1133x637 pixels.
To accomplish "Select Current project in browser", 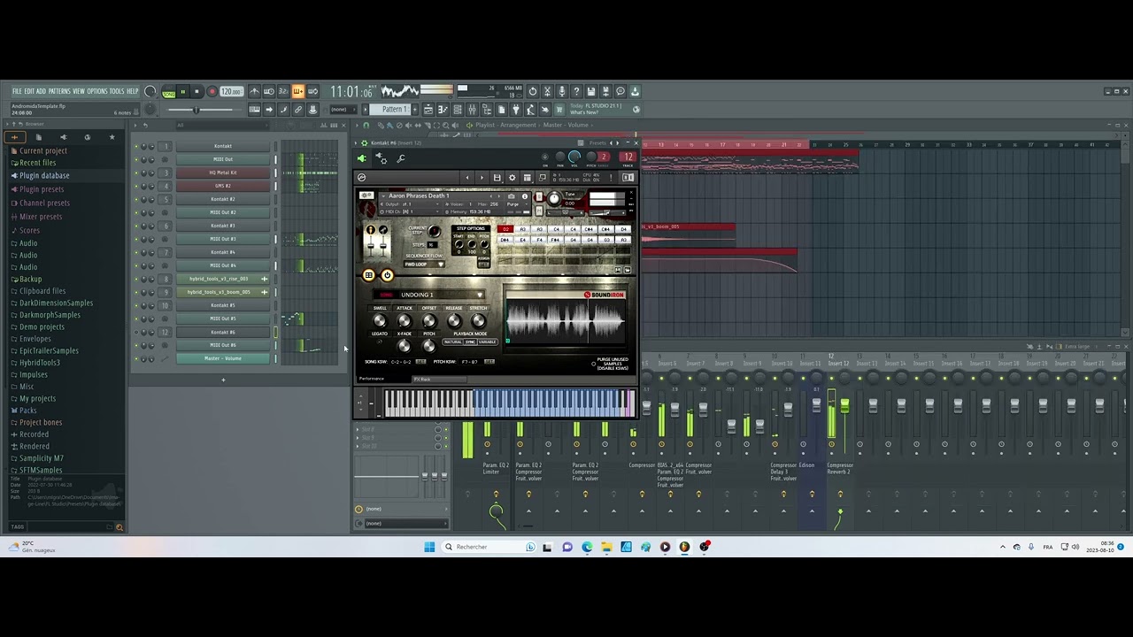I will 42,150.
